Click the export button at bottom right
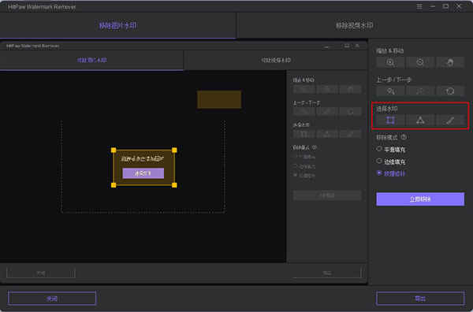Screen dimensions: 473x312 420,299
